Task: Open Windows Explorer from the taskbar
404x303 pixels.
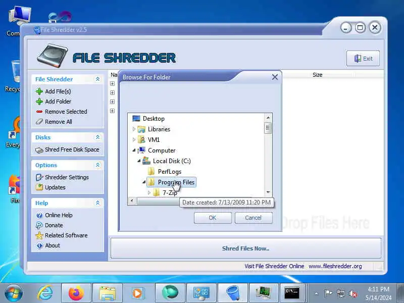Action: pyautogui.click(x=108, y=293)
